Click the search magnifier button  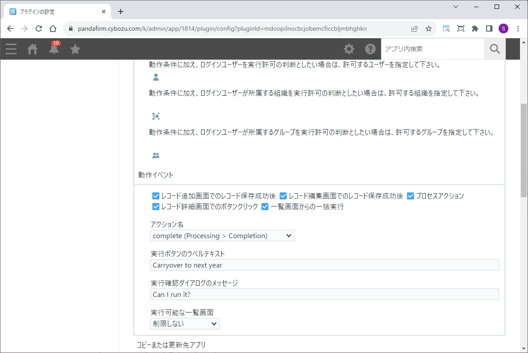[x=495, y=49]
